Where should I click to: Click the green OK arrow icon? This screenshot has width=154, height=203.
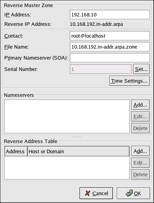(129, 193)
